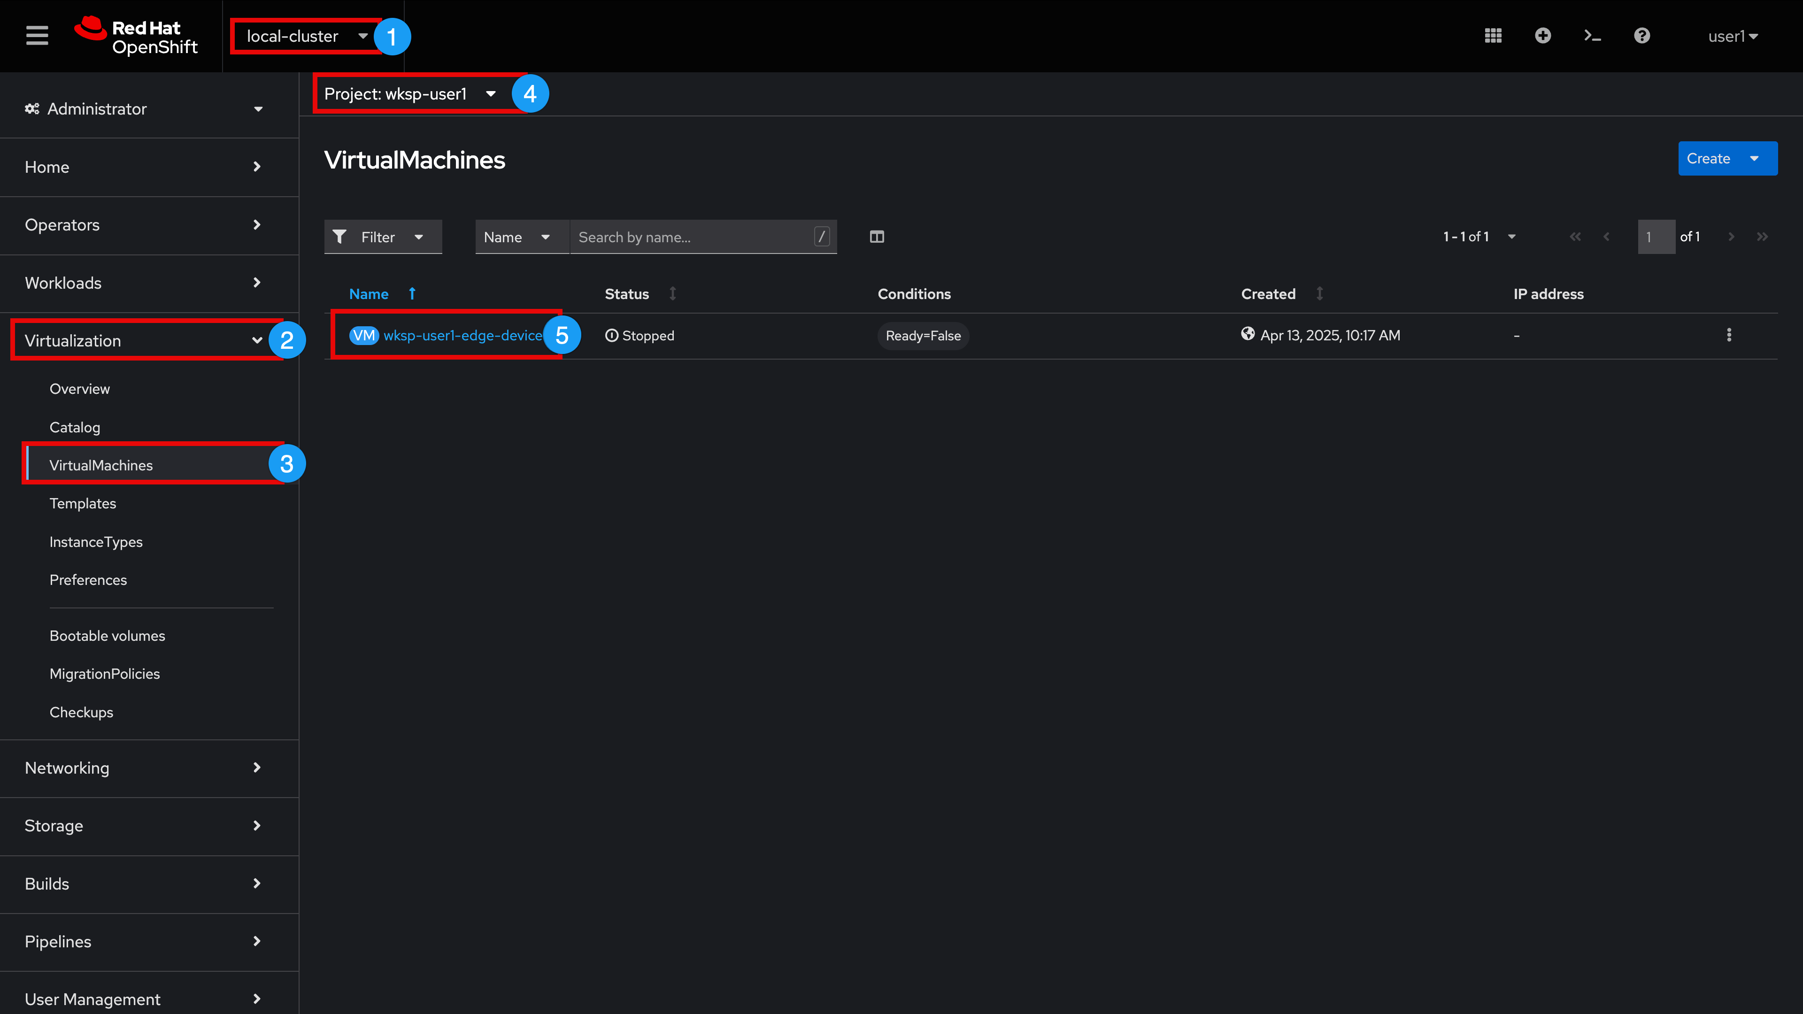
Task: Click the page number input box
Action: click(x=1656, y=237)
